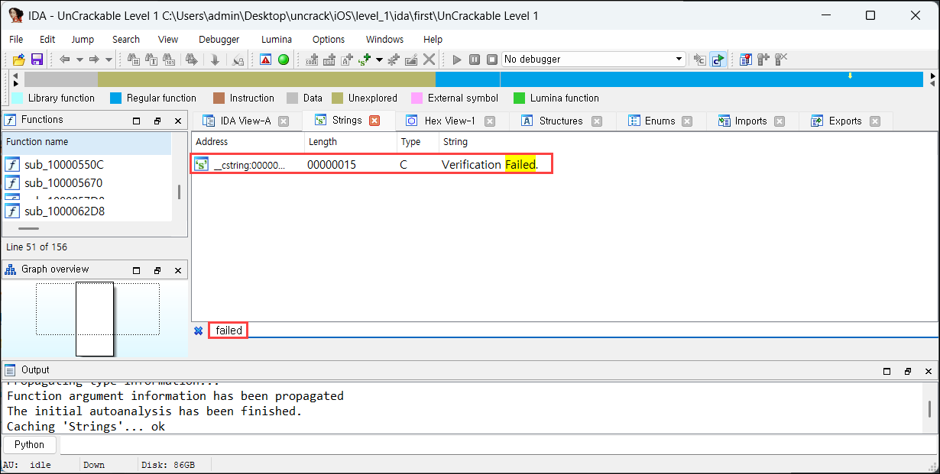Close the Strings tab
Image resolution: width=940 pixels, height=474 pixels.
[374, 121]
